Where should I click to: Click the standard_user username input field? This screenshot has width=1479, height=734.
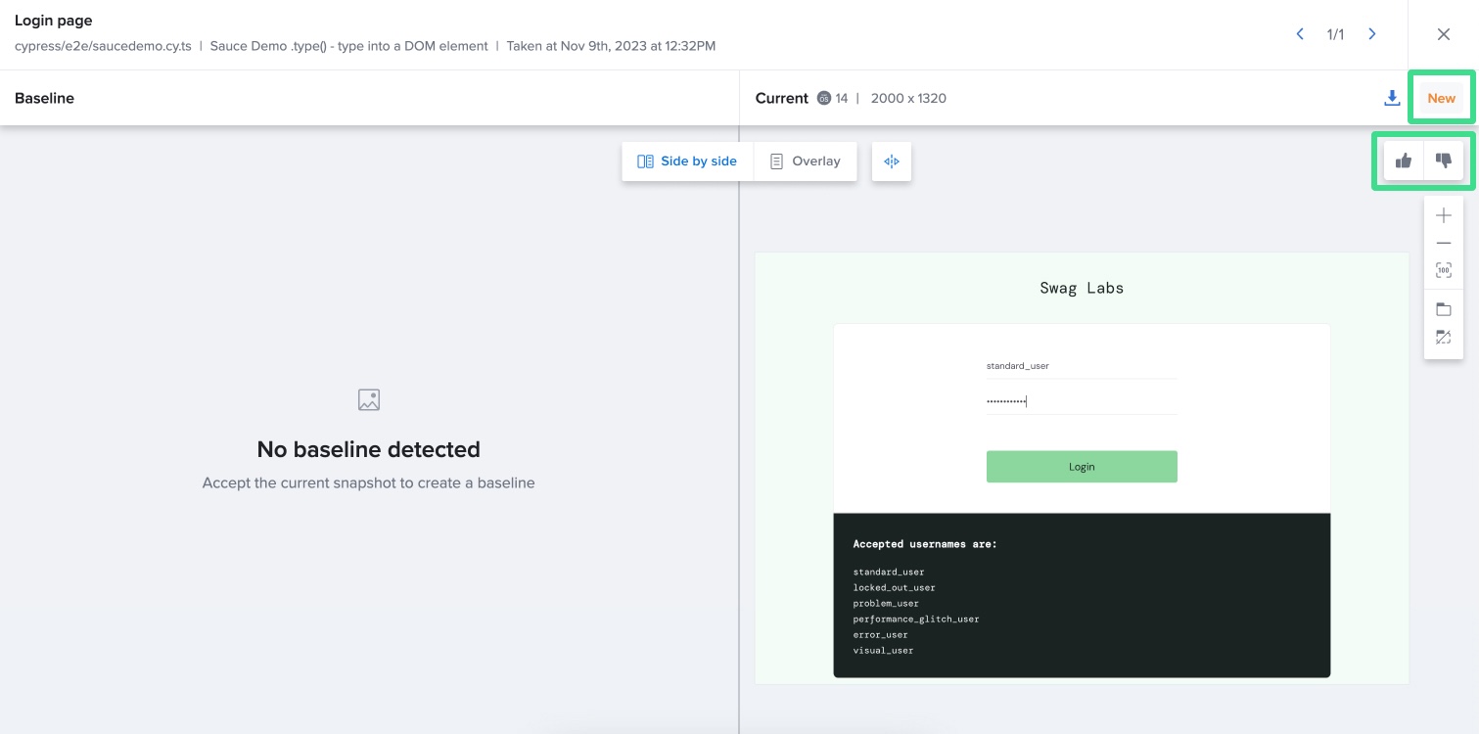pyautogui.click(x=1082, y=365)
